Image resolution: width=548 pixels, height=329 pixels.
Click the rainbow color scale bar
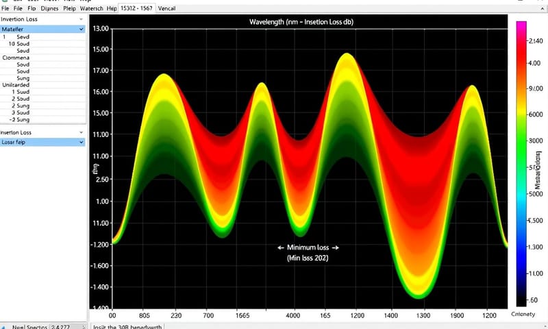(521, 163)
